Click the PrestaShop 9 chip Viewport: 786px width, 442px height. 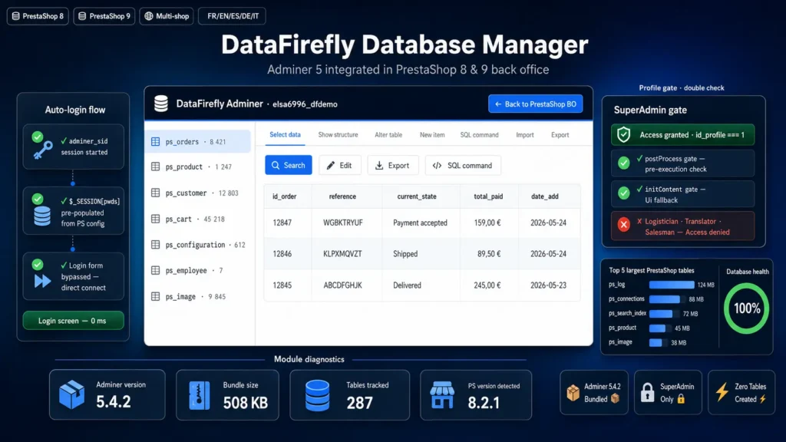(104, 16)
